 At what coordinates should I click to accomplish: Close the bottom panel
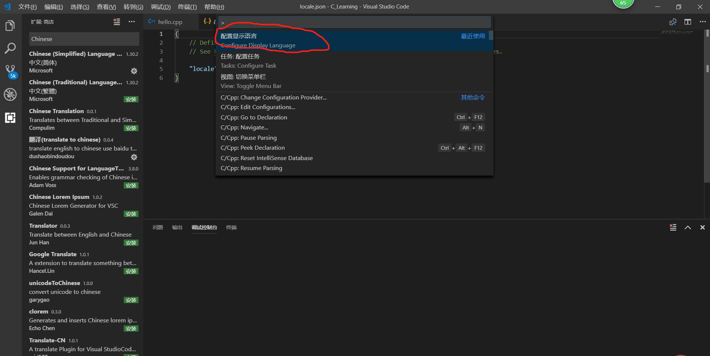[x=702, y=227]
